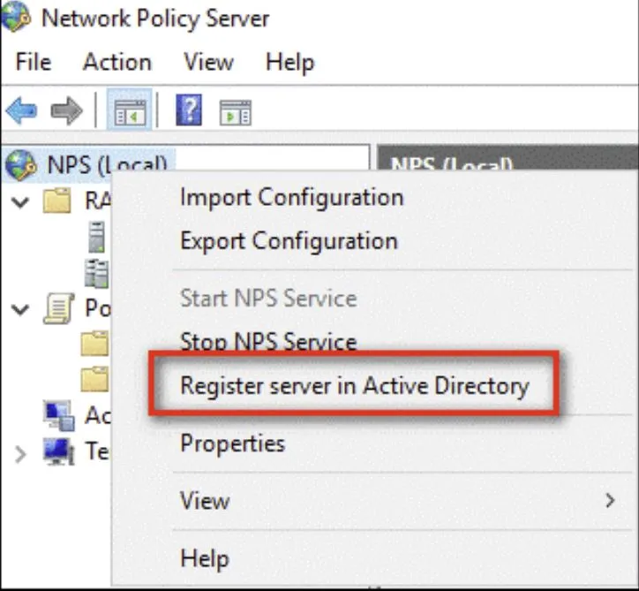Click the Templates Management monitor icon

pos(59,451)
